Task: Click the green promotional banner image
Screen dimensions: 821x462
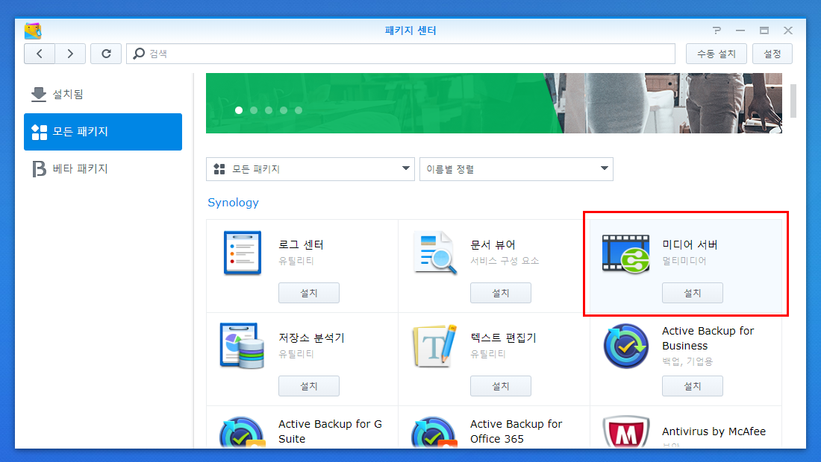Action: pyautogui.click(x=494, y=103)
